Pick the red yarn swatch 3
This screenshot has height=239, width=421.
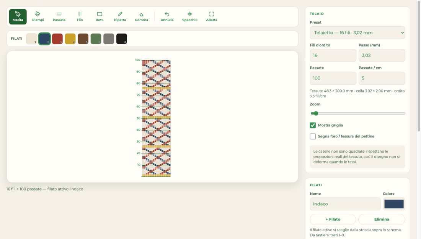(x=57, y=39)
